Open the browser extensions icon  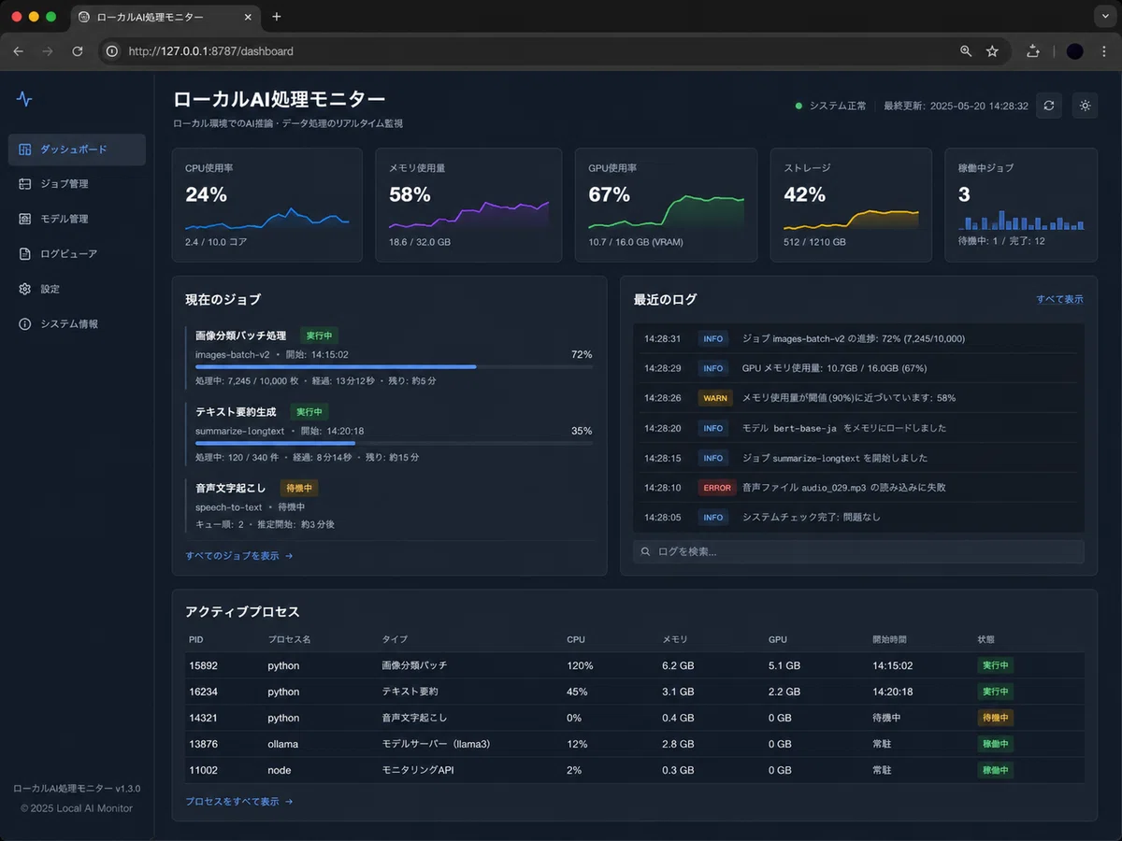click(x=1033, y=51)
